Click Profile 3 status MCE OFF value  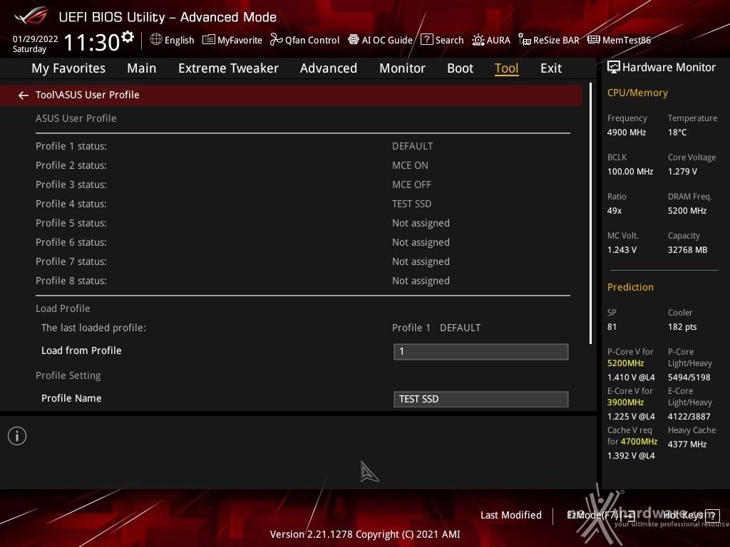[x=411, y=184]
